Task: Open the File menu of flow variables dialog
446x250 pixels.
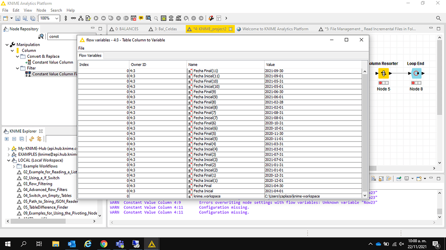Action: click(x=81, y=48)
